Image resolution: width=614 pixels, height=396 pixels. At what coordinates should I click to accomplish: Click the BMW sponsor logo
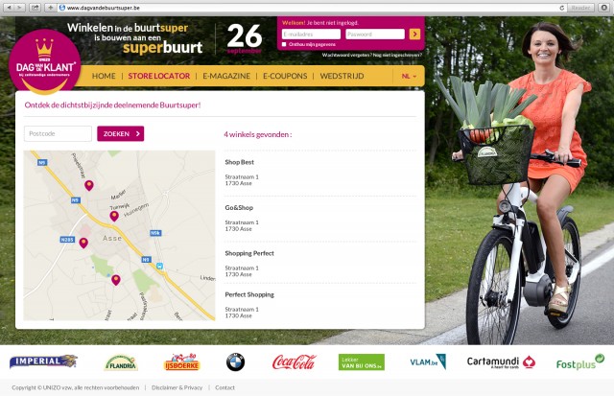[235, 361]
